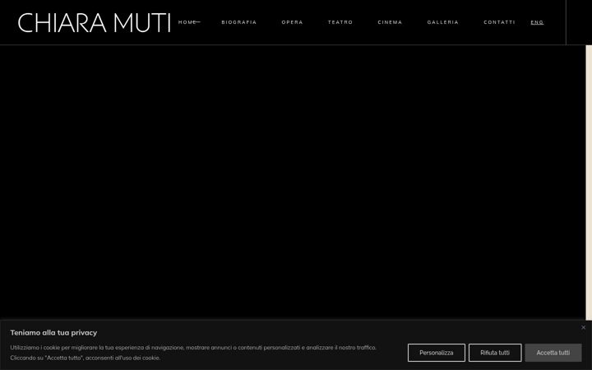This screenshot has height=370, width=592.
Task: Open the CONTATTI menu item
Action: pos(500,22)
